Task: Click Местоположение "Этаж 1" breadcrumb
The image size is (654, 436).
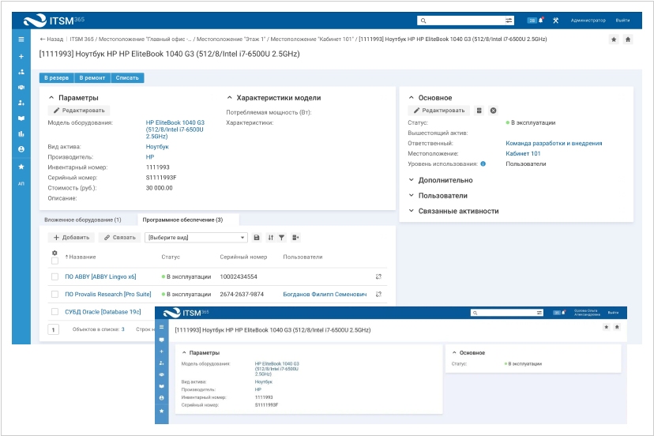Action: [x=231, y=39]
